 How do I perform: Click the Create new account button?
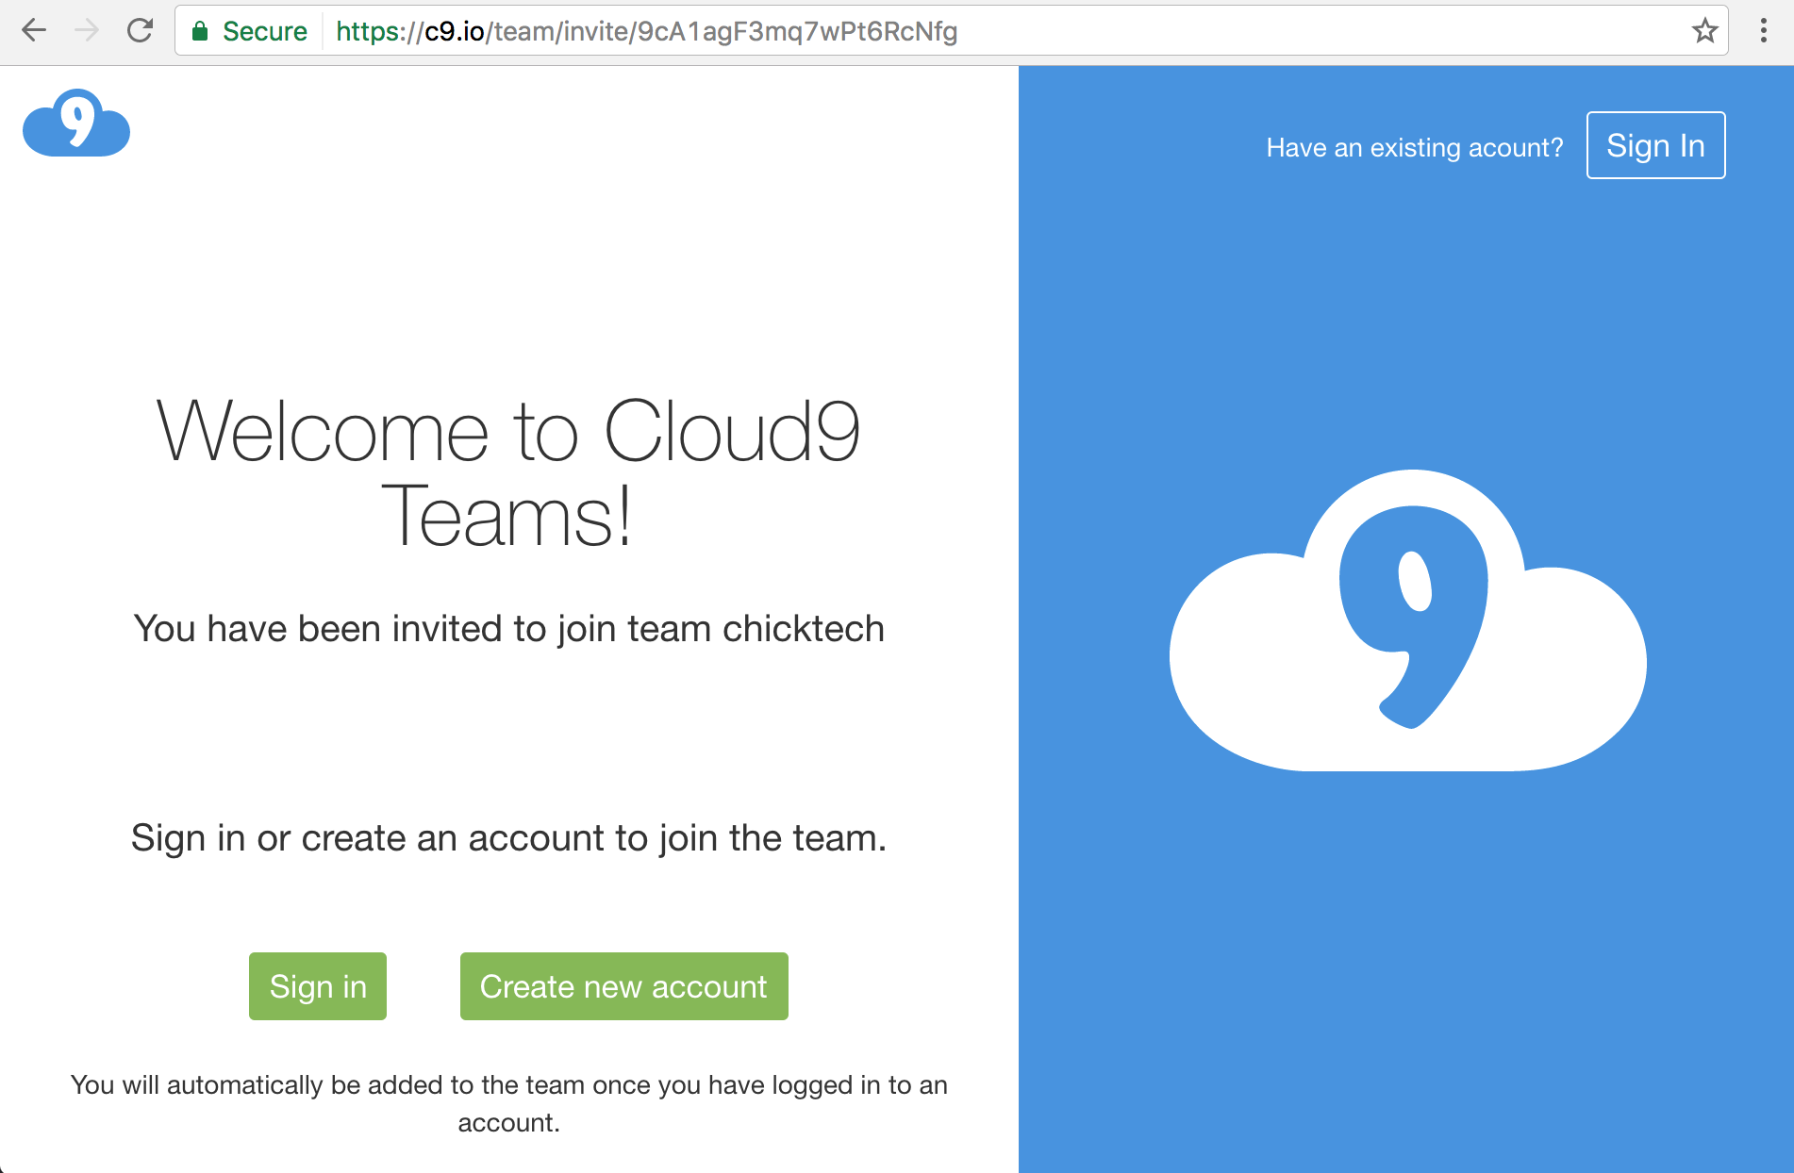pyautogui.click(x=623, y=986)
